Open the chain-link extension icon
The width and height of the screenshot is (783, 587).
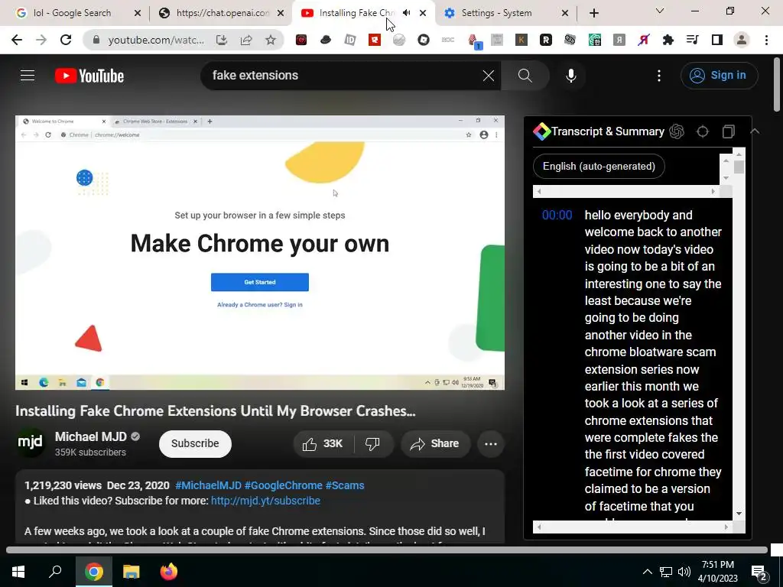tap(570, 40)
